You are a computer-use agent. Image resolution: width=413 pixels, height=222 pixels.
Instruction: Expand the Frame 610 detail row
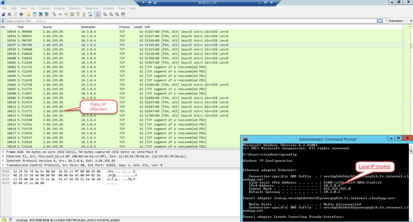click(x=3, y=152)
